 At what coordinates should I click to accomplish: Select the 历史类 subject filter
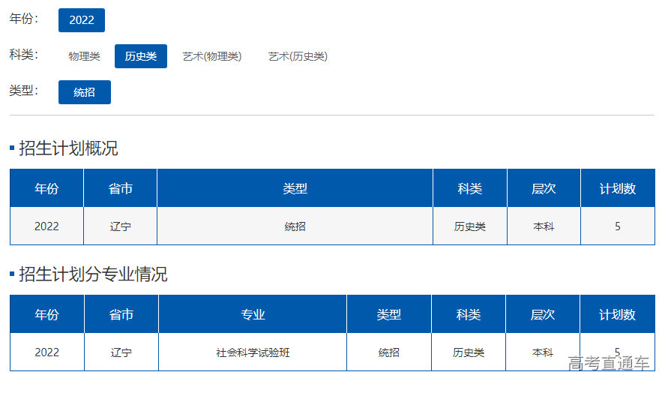tap(141, 56)
